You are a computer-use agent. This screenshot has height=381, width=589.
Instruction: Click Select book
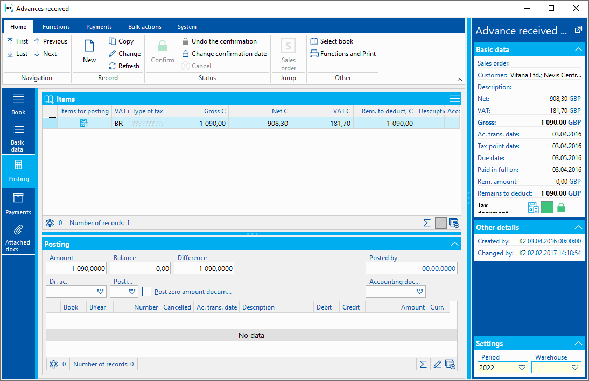click(332, 41)
